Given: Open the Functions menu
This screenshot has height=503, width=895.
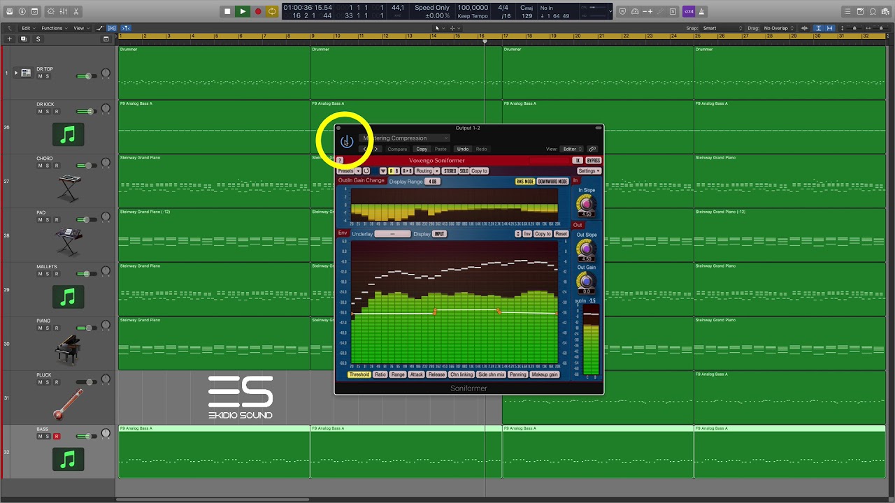Looking at the screenshot, I should [54, 28].
